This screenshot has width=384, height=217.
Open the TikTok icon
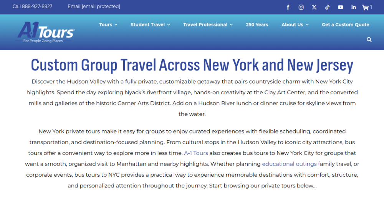click(327, 7)
